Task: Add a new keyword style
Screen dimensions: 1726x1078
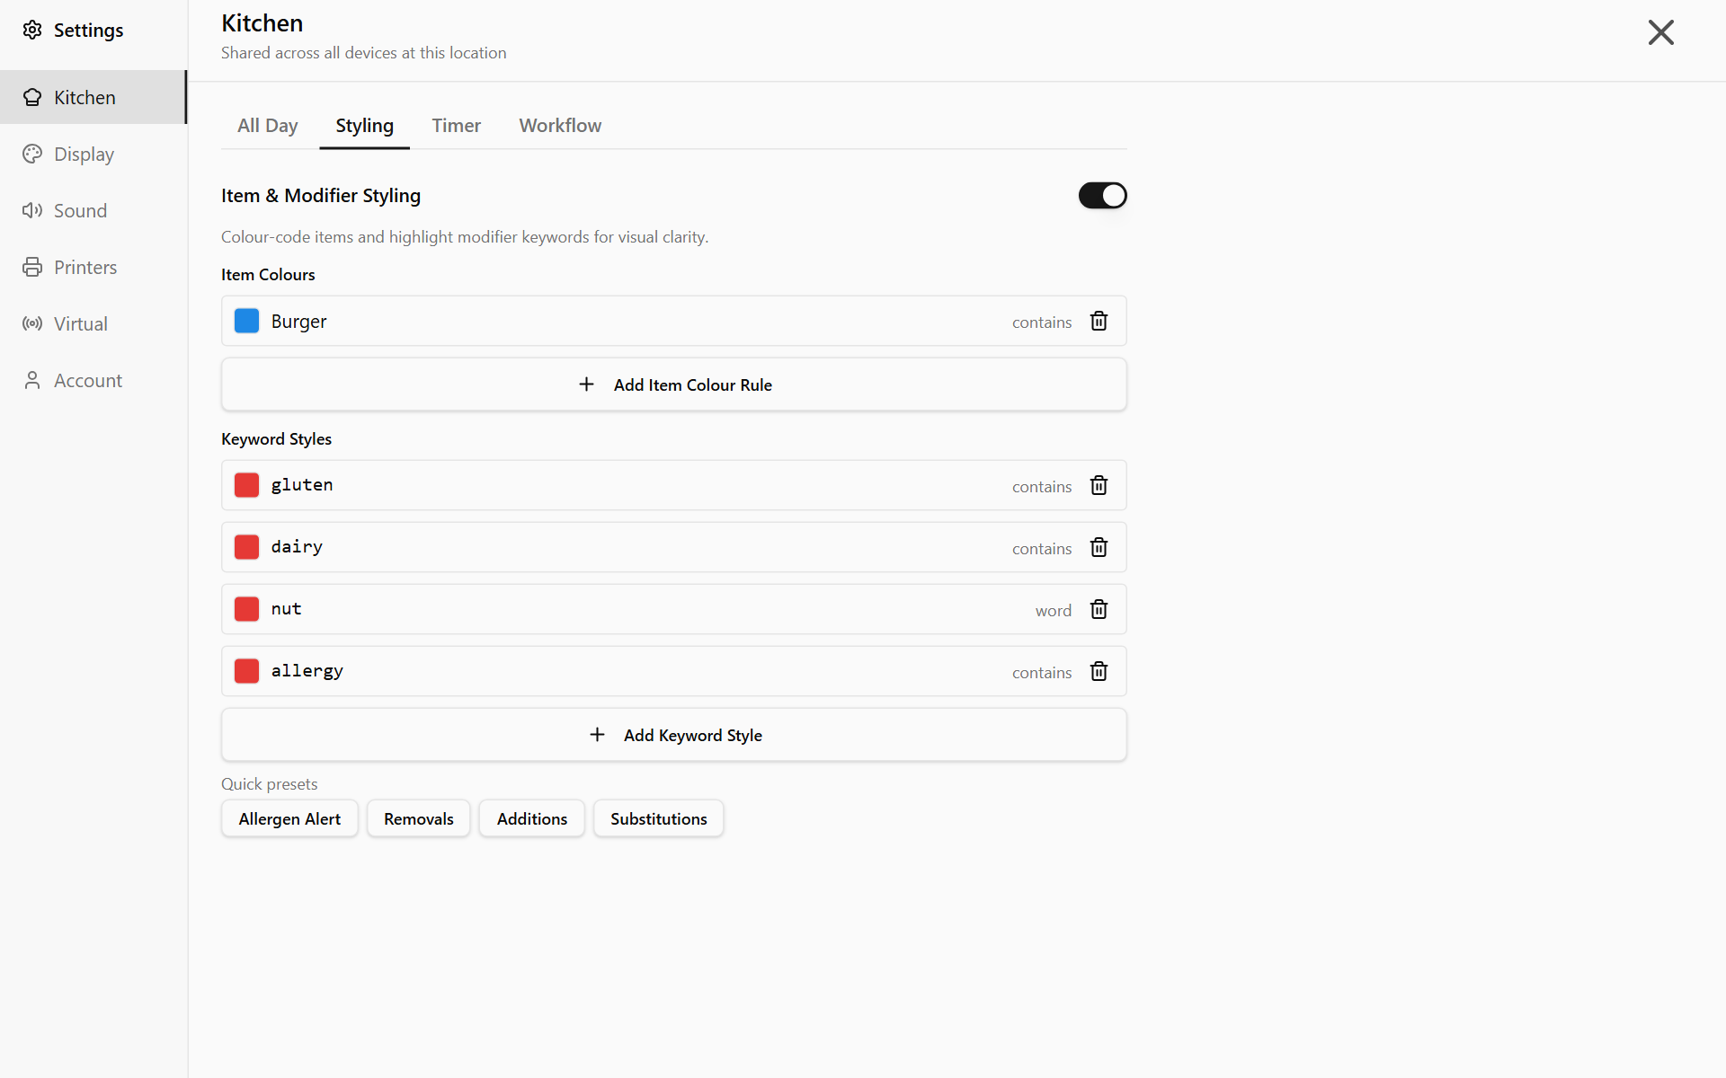Action: coord(674,735)
